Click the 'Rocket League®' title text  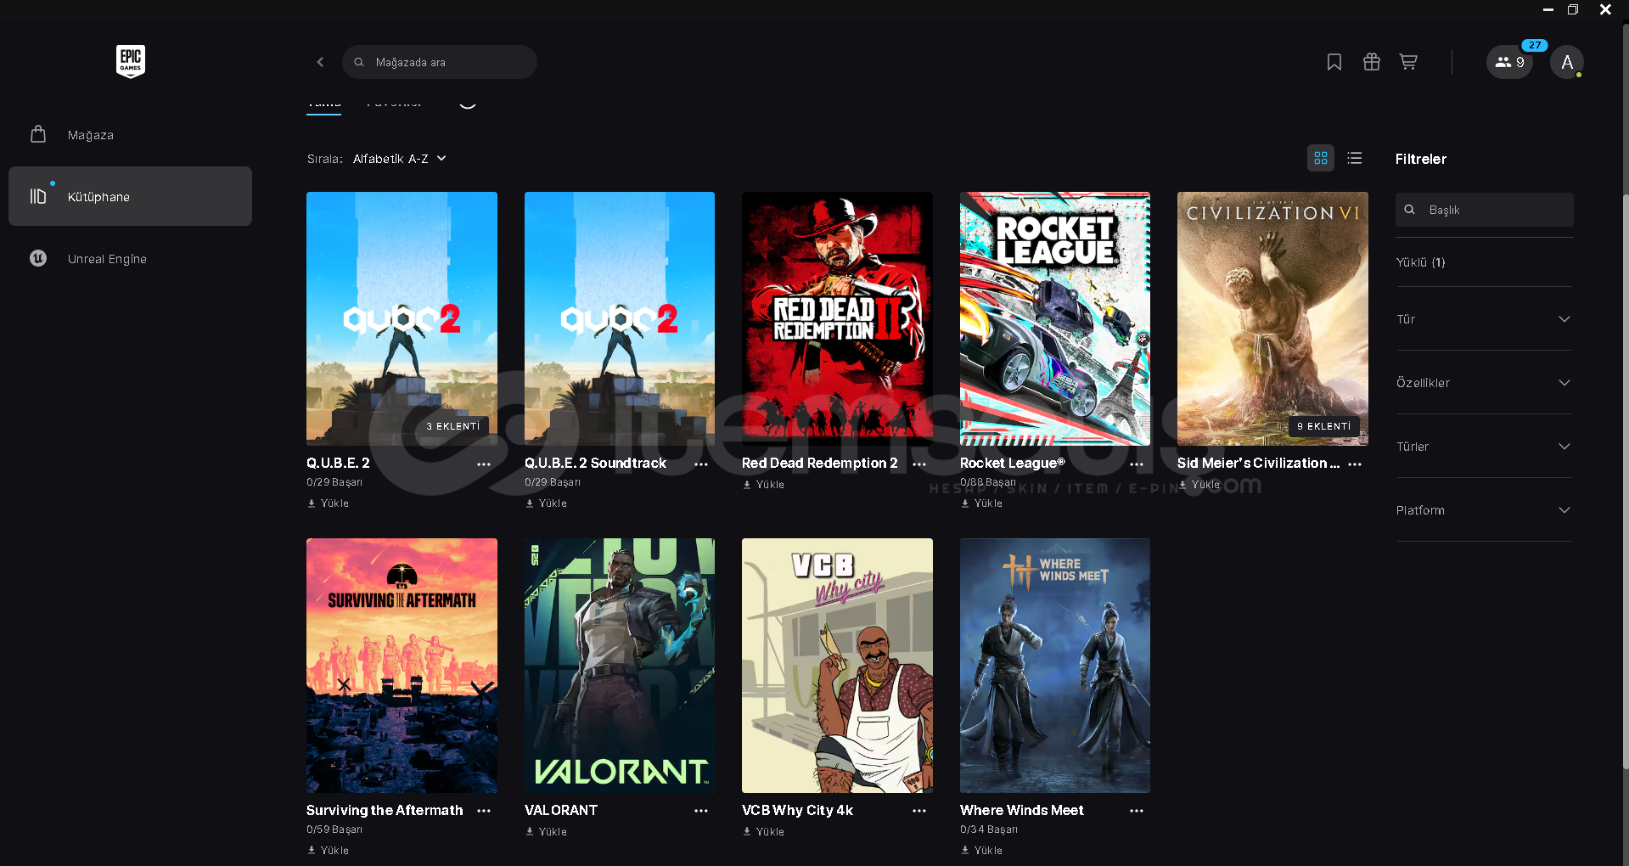click(x=1012, y=463)
